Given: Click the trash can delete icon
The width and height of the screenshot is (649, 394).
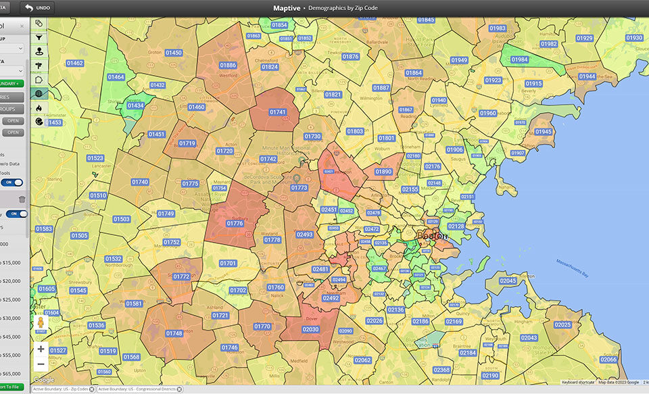Looking at the screenshot, I should click(x=22, y=199).
